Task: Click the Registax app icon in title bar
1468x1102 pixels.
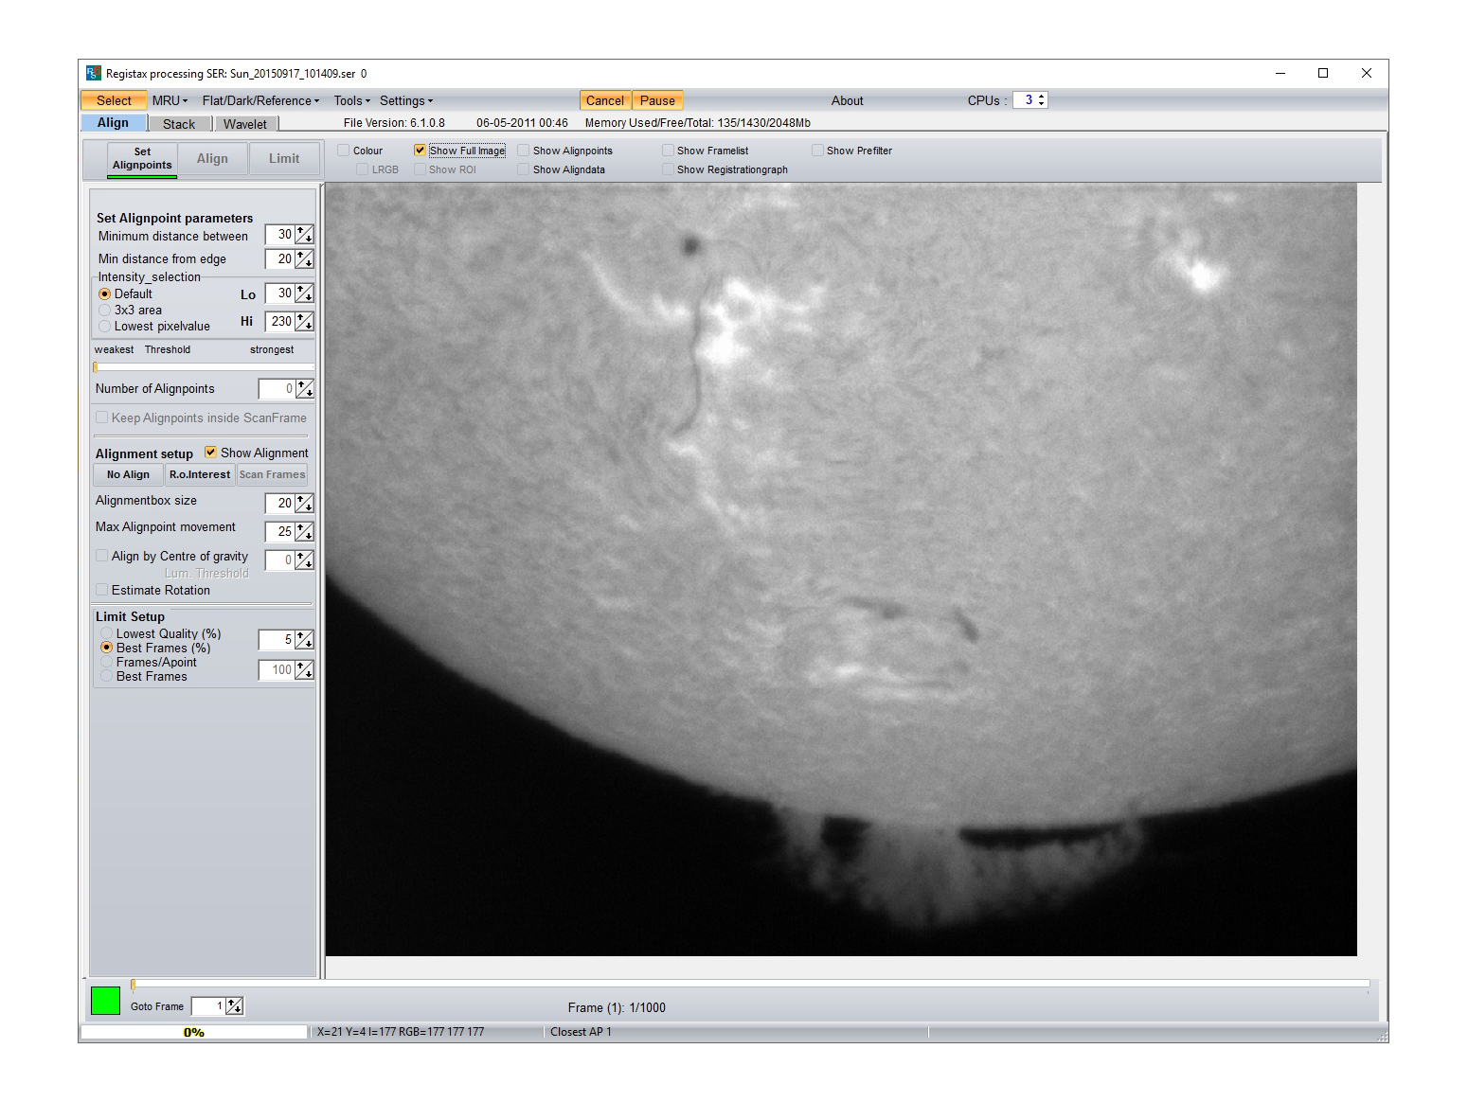Action: 93,73
